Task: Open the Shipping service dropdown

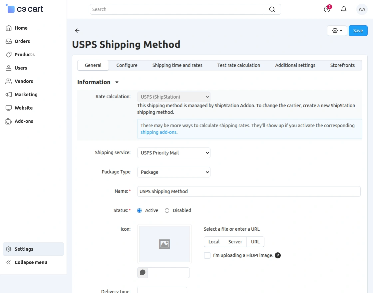Action: [174, 153]
